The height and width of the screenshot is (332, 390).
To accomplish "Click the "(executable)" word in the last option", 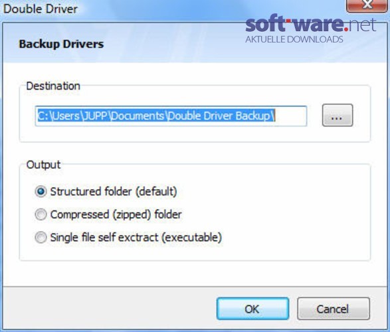I will click(x=191, y=237).
